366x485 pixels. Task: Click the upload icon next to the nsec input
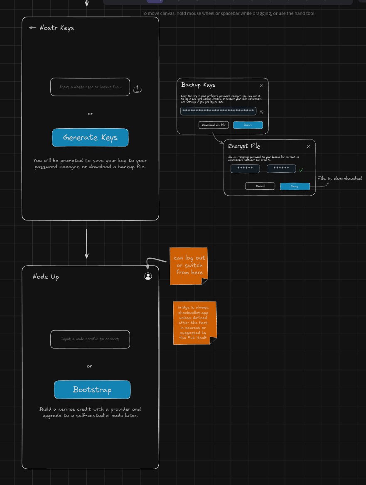point(138,89)
